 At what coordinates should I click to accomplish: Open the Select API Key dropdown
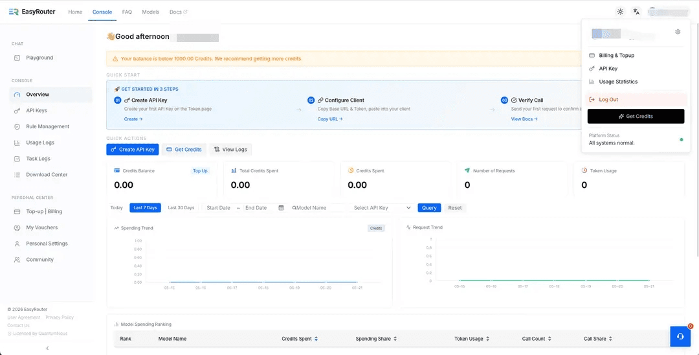382,208
